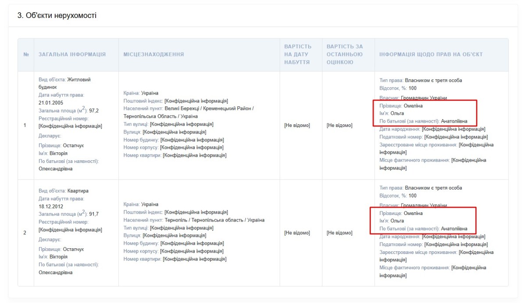Select the object type "Квартира"
526x303 pixels.
point(78,191)
